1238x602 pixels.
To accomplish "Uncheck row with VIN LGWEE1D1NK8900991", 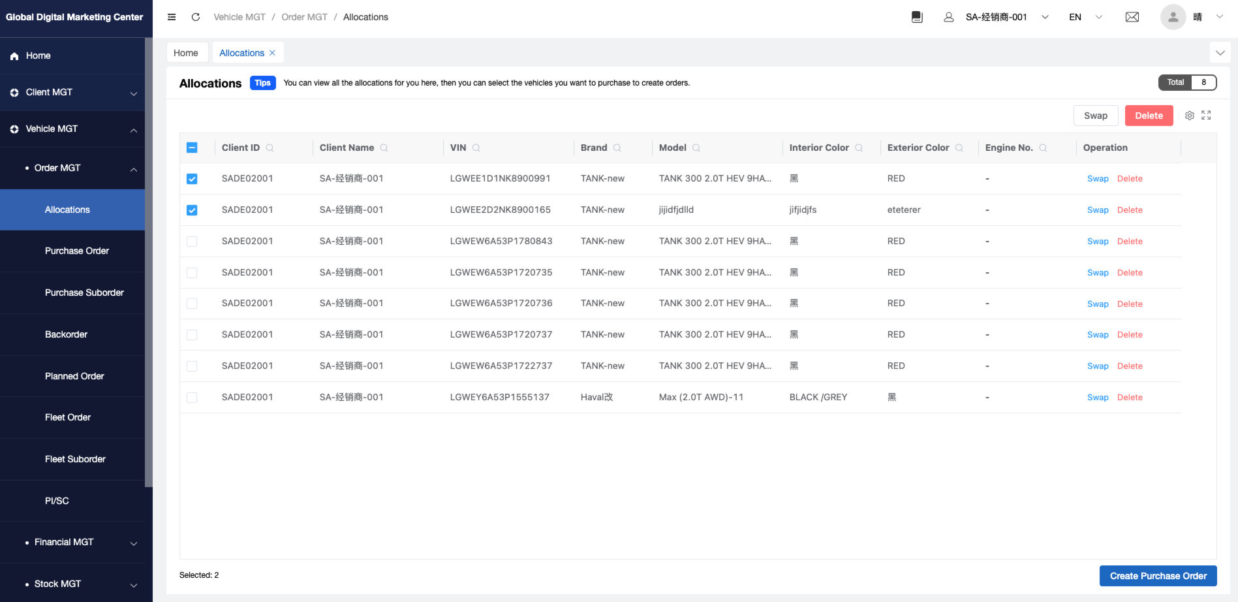I will point(192,179).
